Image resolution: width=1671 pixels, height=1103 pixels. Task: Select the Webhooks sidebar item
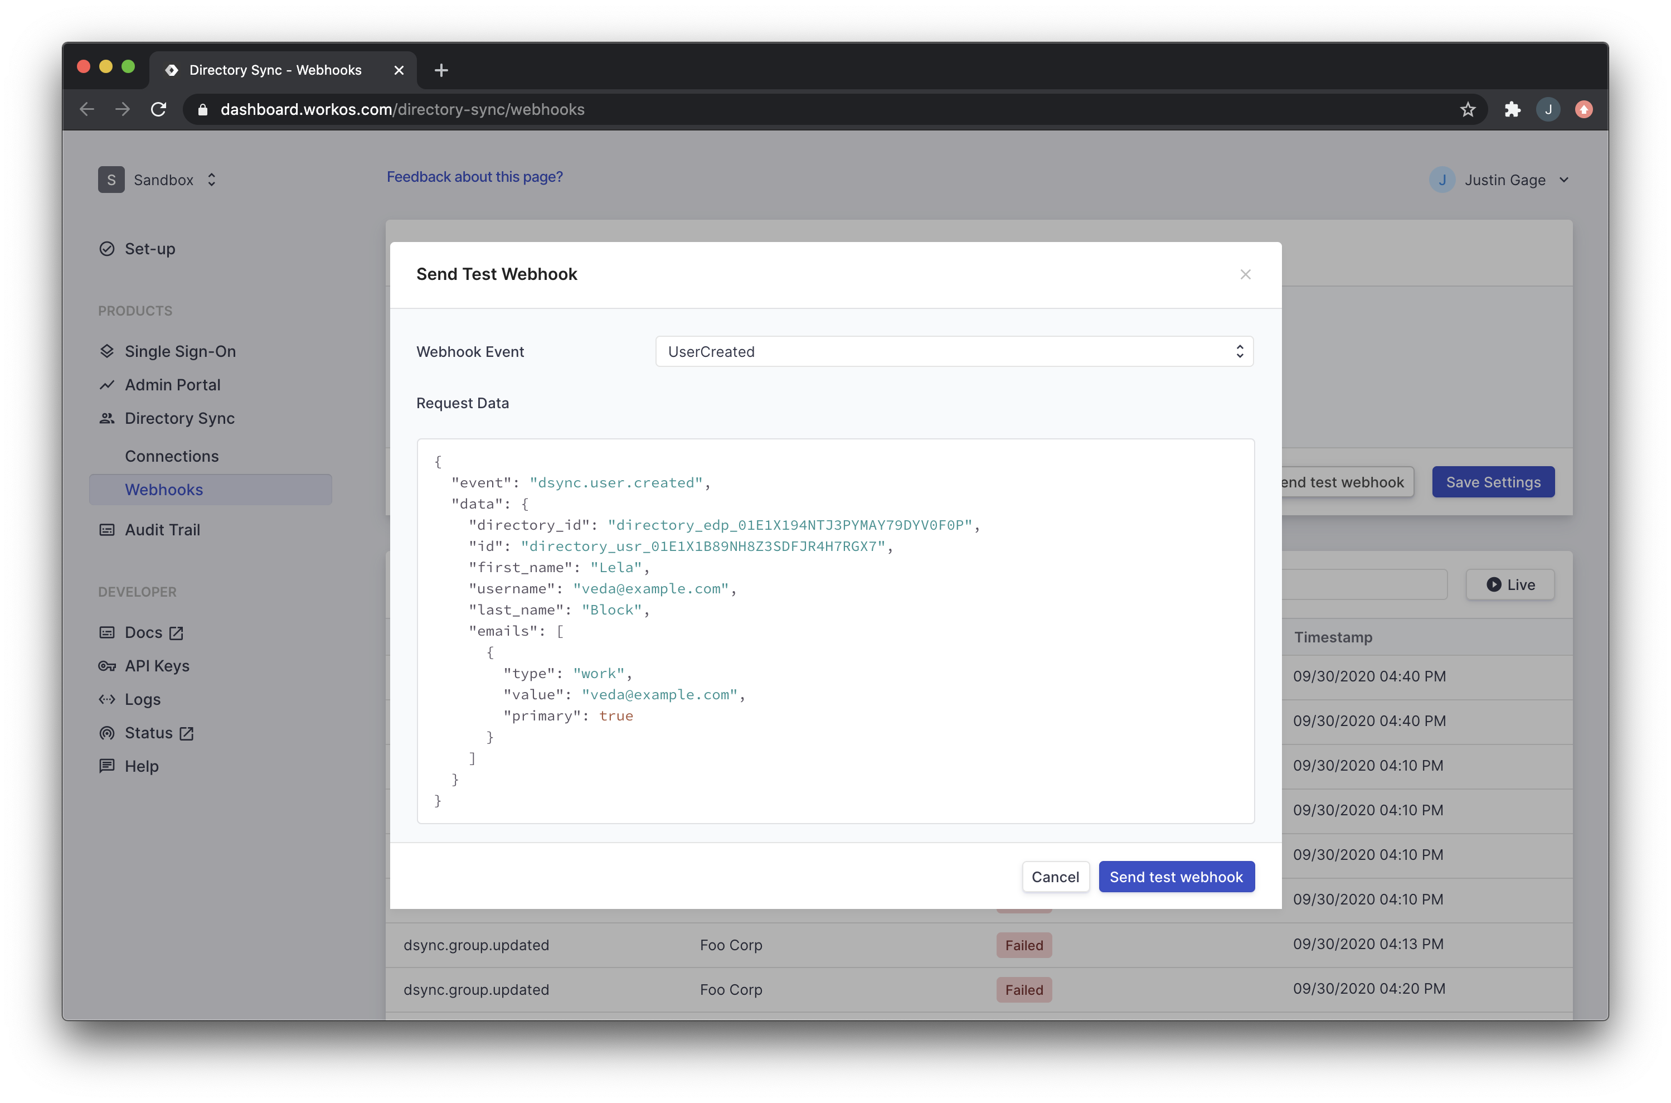tap(164, 490)
